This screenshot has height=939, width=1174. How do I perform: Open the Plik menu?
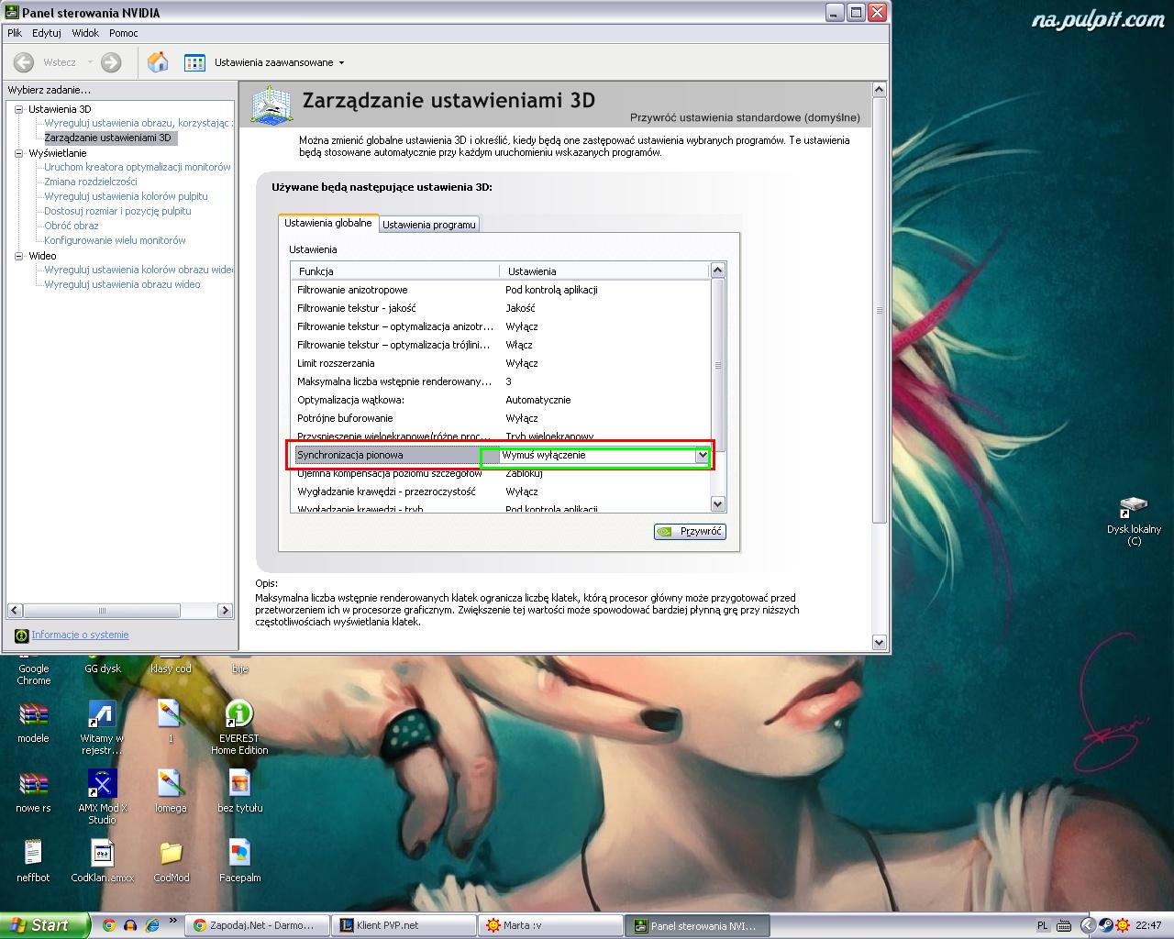coord(15,33)
